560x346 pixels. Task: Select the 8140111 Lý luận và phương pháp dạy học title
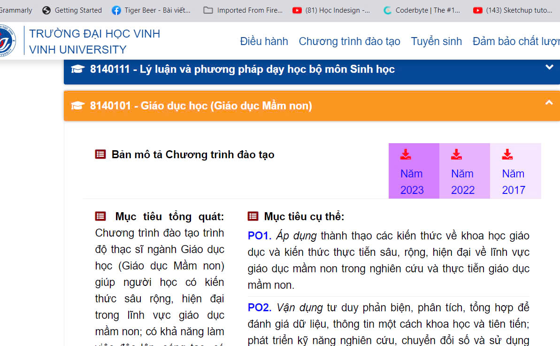tap(242, 69)
